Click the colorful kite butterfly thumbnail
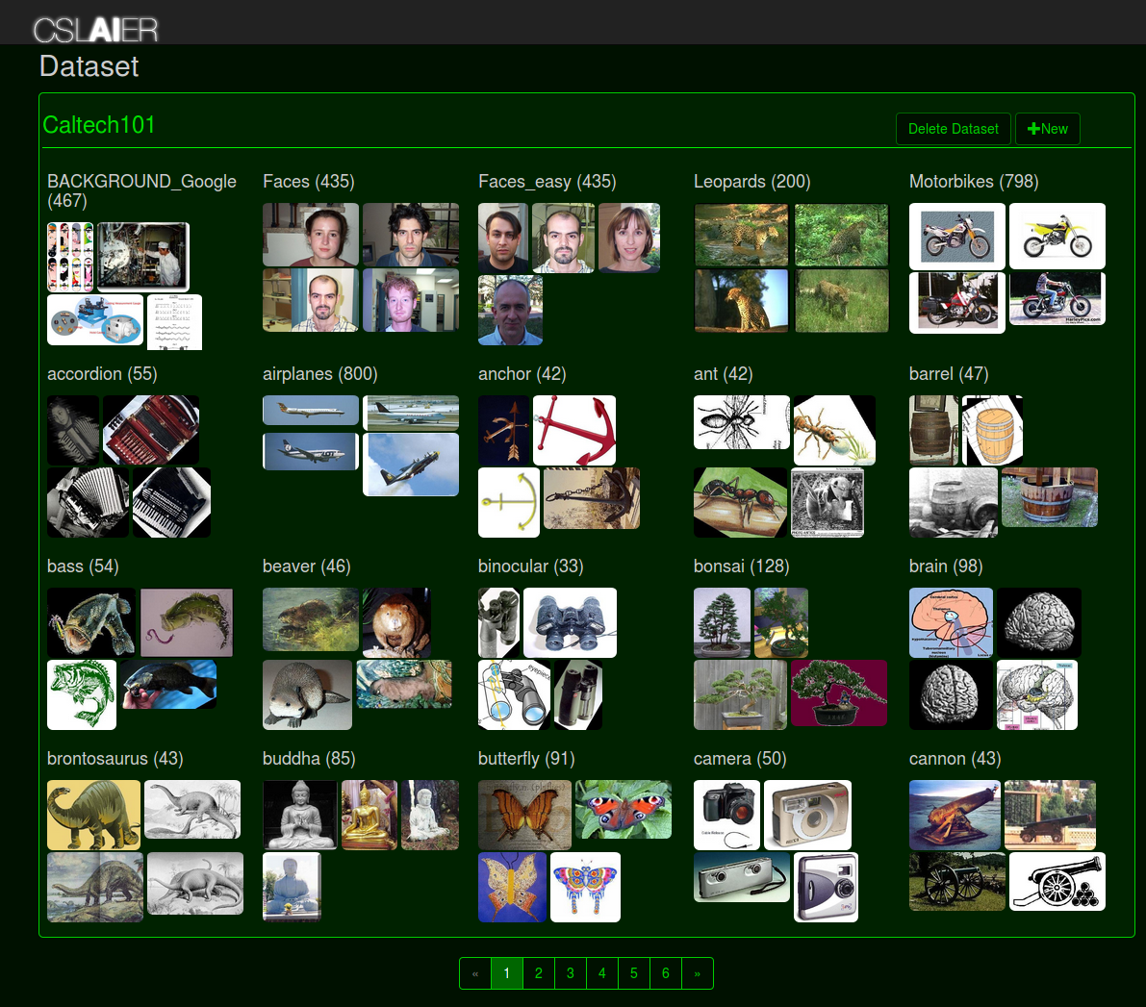 [585, 887]
